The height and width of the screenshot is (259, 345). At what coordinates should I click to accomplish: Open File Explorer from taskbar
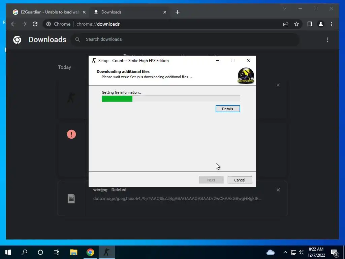73,252
